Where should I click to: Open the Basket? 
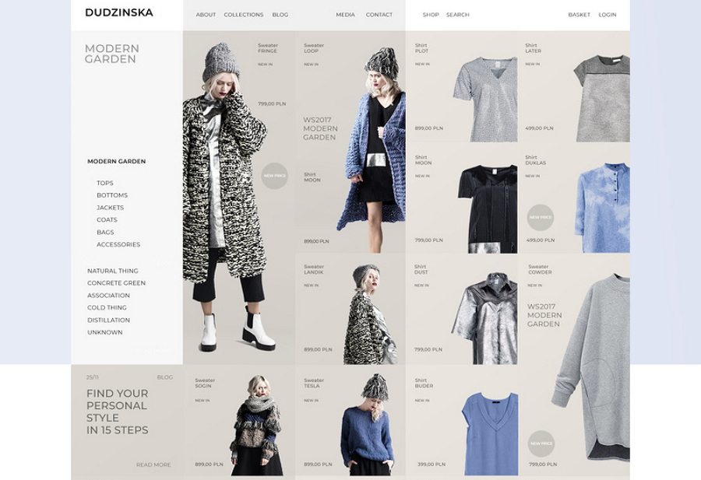(x=579, y=15)
